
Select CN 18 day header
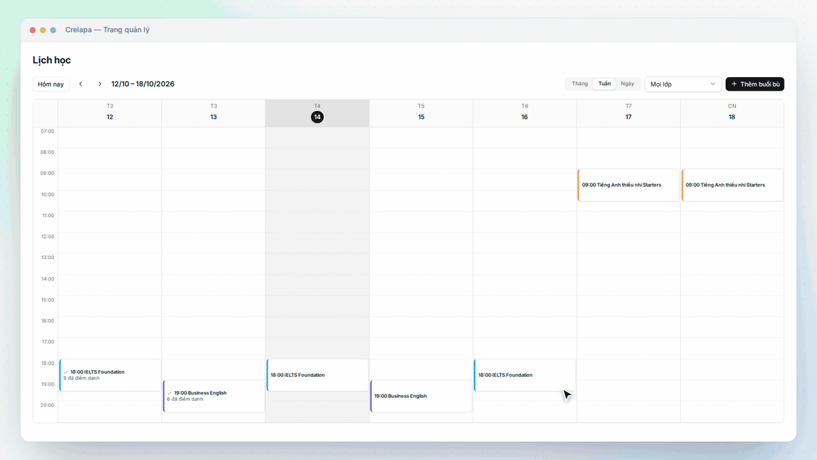point(732,113)
